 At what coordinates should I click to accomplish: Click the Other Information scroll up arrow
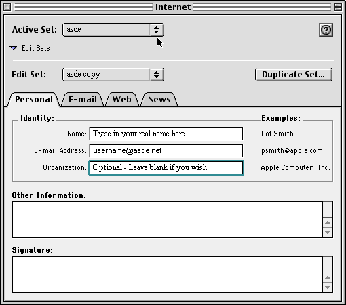pos(328,222)
